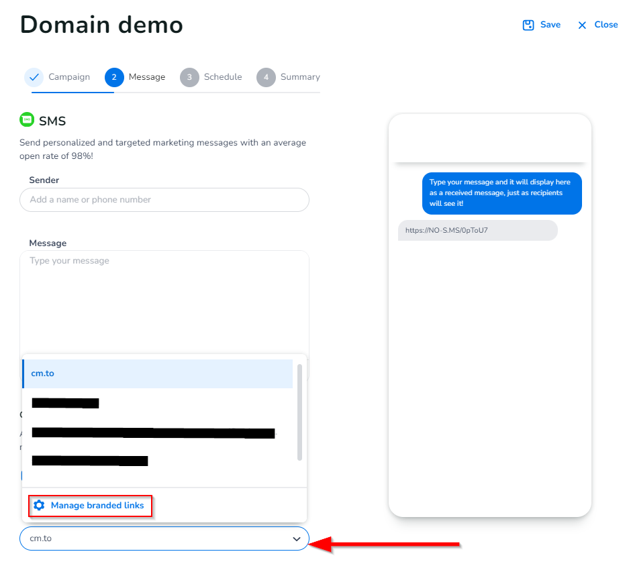The image size is (627, 568).
Task: Click the gear icon for branded links
Action: pyautogui.click(x=39, y=506)
